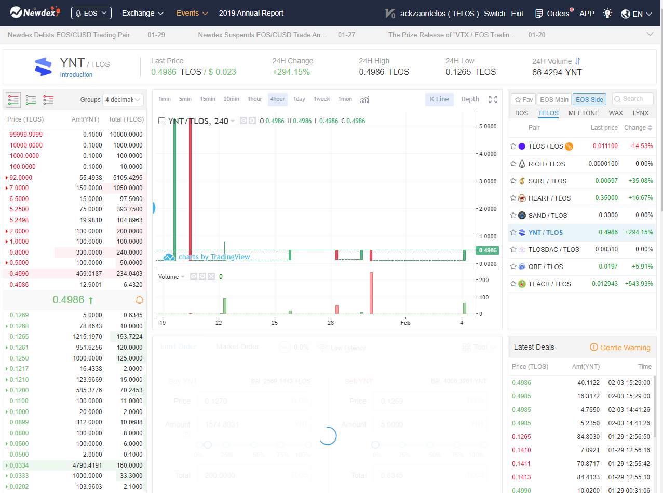Switch to the WAX market tab
Viewport: 663px width, 493px height.
point(616,113)
